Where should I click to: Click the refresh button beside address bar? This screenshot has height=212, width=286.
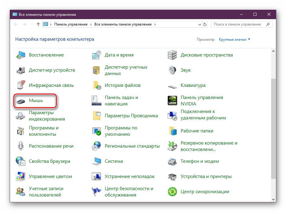[x=205, y=24]
